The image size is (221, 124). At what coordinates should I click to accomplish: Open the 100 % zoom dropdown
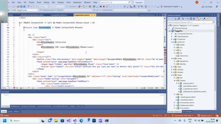(6, 88)
